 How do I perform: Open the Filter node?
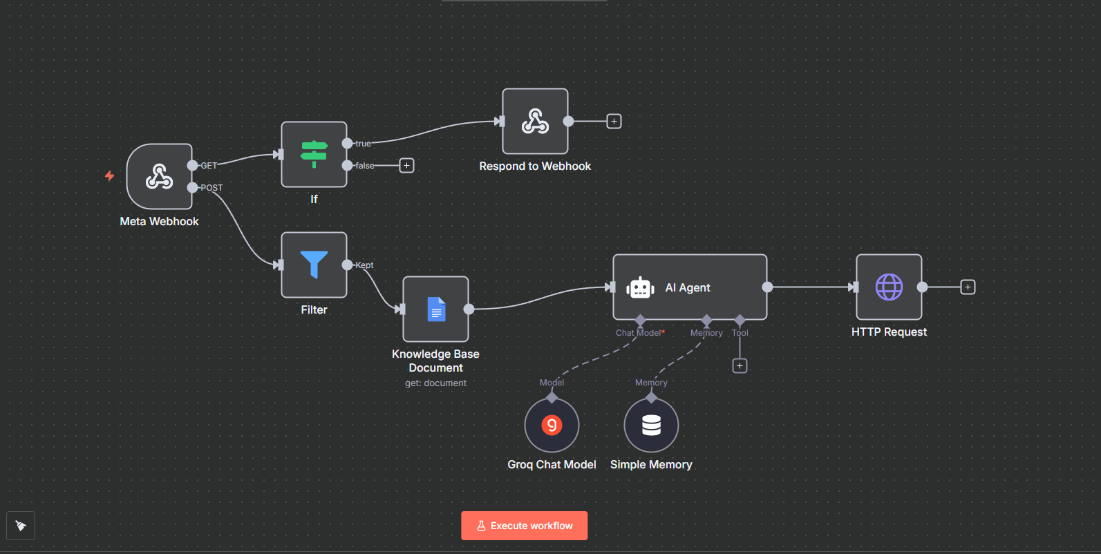pyautogui.click(x=314, y=265)
